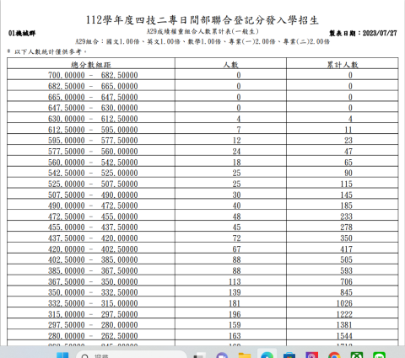This screenshot has height=358, width=405.
Task: Click the A29組合 weighting description line
Action: tap(202, 41)
